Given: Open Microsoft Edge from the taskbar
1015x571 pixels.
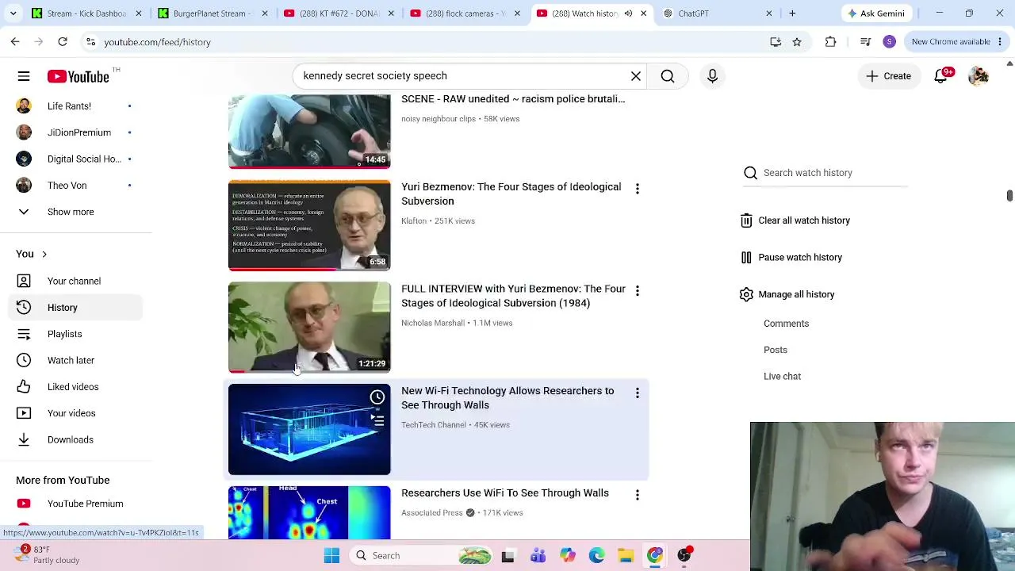Looking at the screenshot, I should 596,556.
